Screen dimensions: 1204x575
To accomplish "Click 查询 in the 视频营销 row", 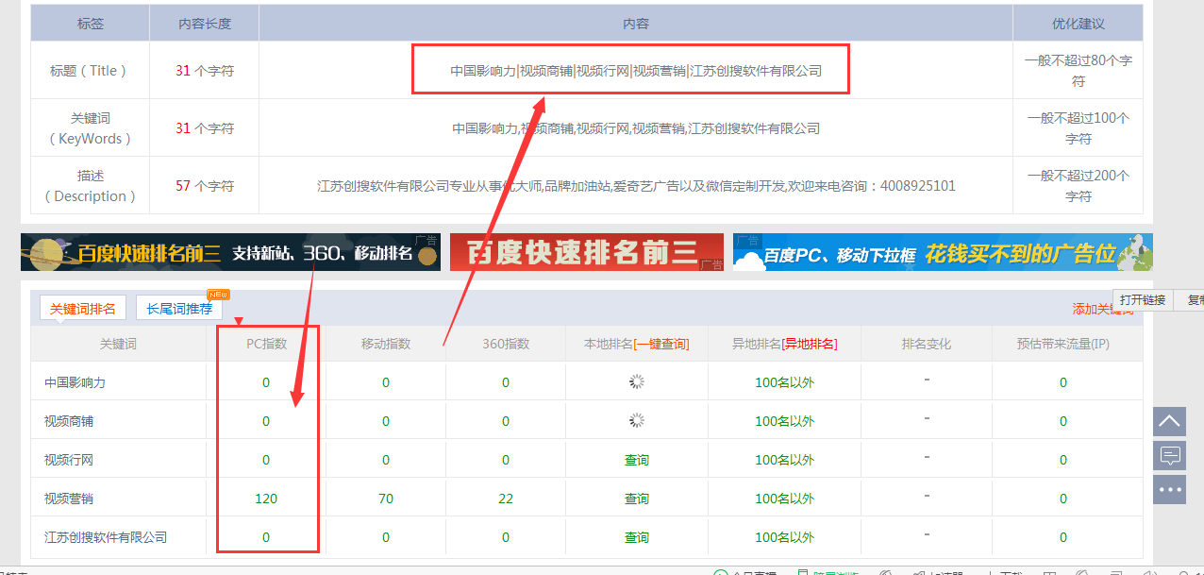I will 637,499.
